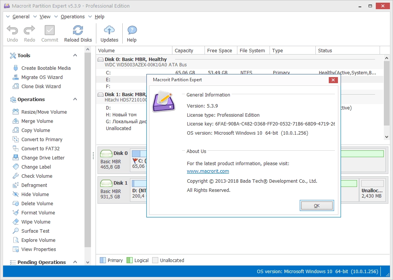Open the Operations menu
The width and height of the screenshot is (393, 280).
tap(73, 17)
